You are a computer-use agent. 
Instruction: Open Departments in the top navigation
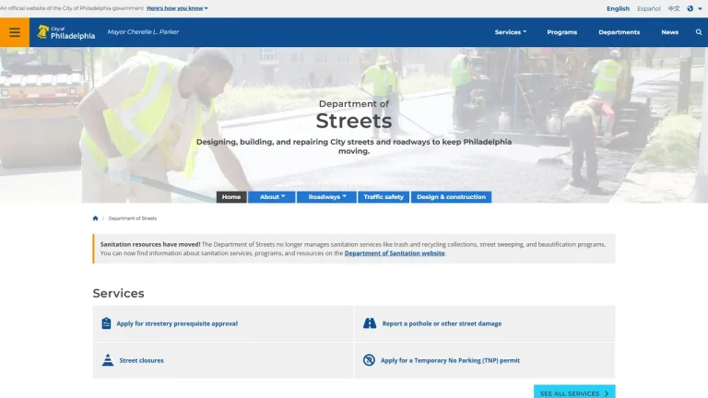coord(619,32)
